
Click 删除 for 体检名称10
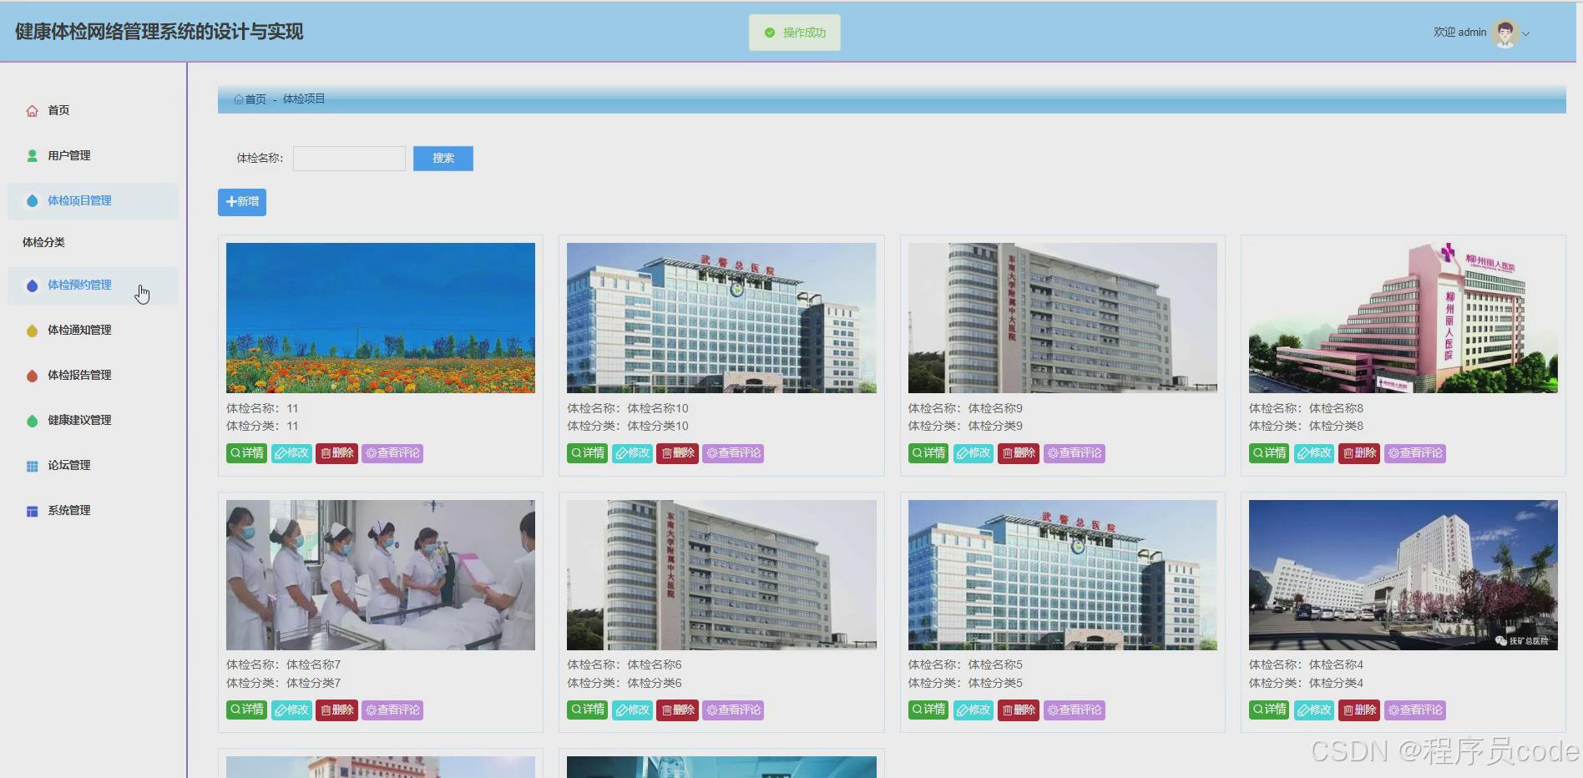tap(677, 453)
